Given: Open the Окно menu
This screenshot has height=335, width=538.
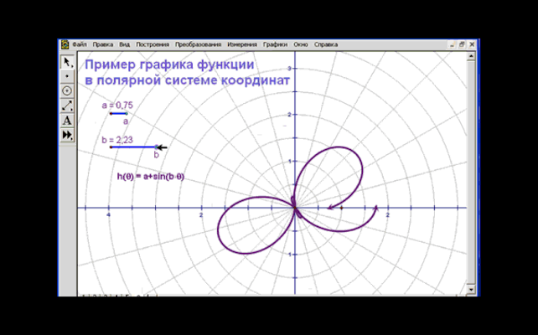Looking at the screenshot, I should (x=301, y=44).
